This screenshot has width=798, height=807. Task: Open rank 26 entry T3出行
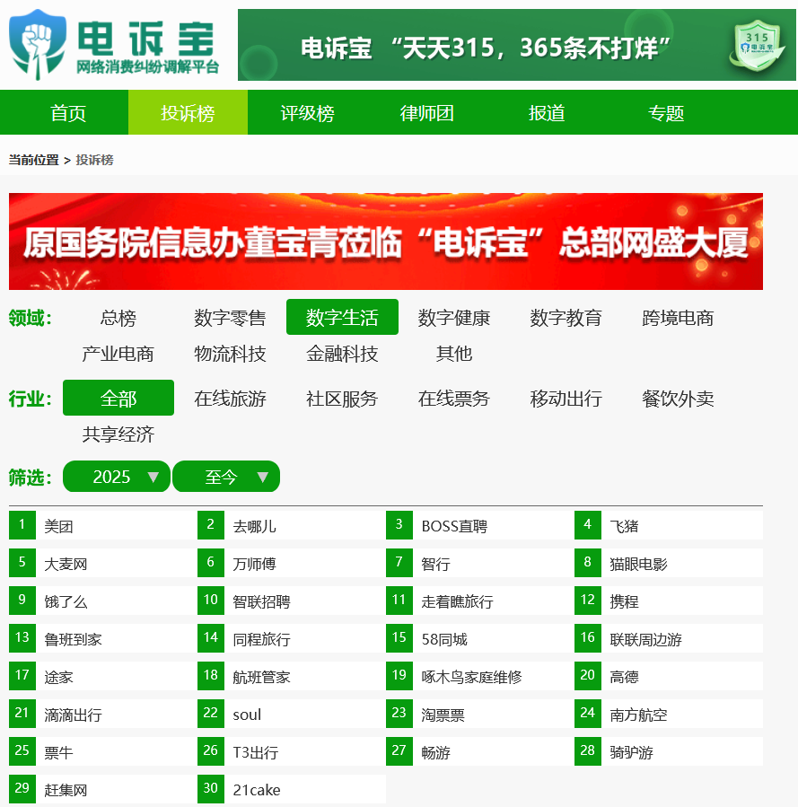pos(292,751)
